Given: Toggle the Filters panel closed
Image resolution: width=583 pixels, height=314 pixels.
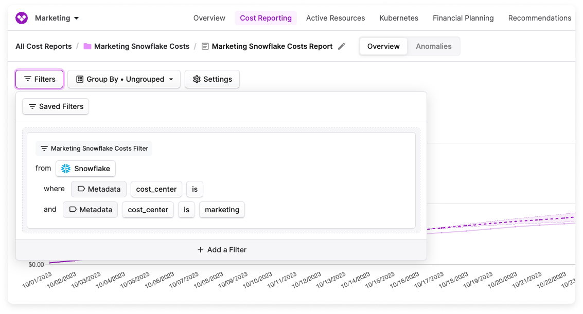Looking at the screenshot, I should tap(40, 79).
